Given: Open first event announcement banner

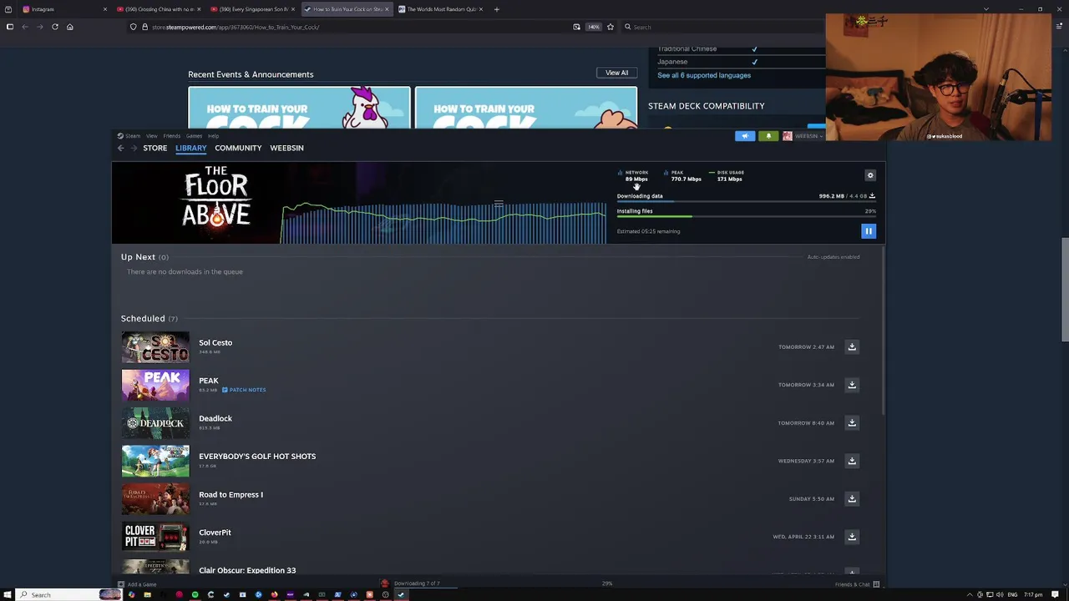Looking at the screenshot, I should click(x=299, y=108).
